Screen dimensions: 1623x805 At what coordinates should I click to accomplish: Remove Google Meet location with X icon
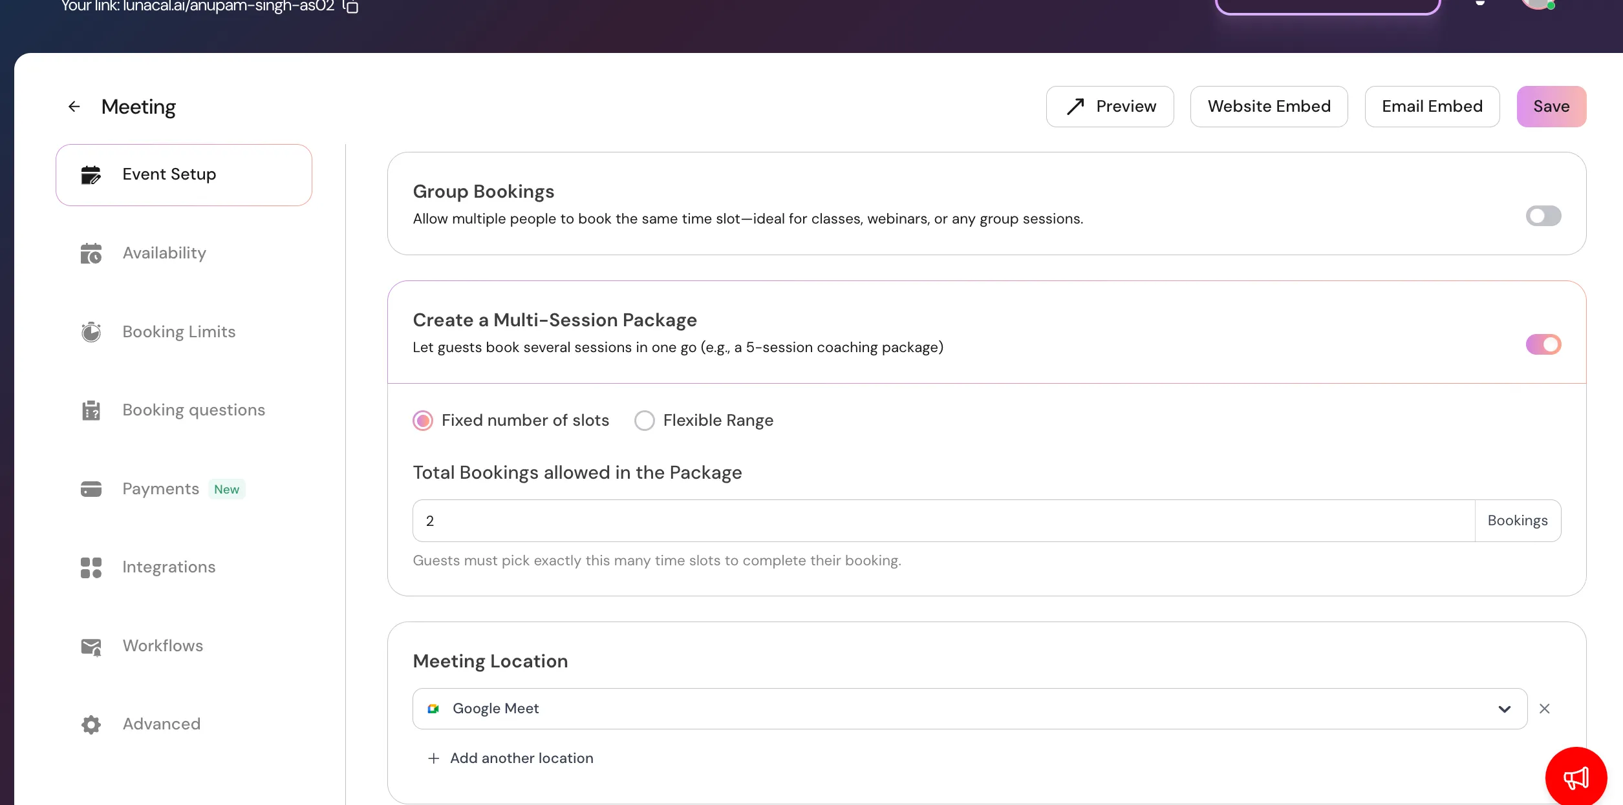tap(1545, 709)
